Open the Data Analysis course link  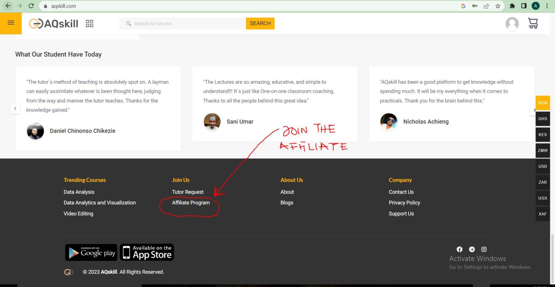click(x=79, y=192)
